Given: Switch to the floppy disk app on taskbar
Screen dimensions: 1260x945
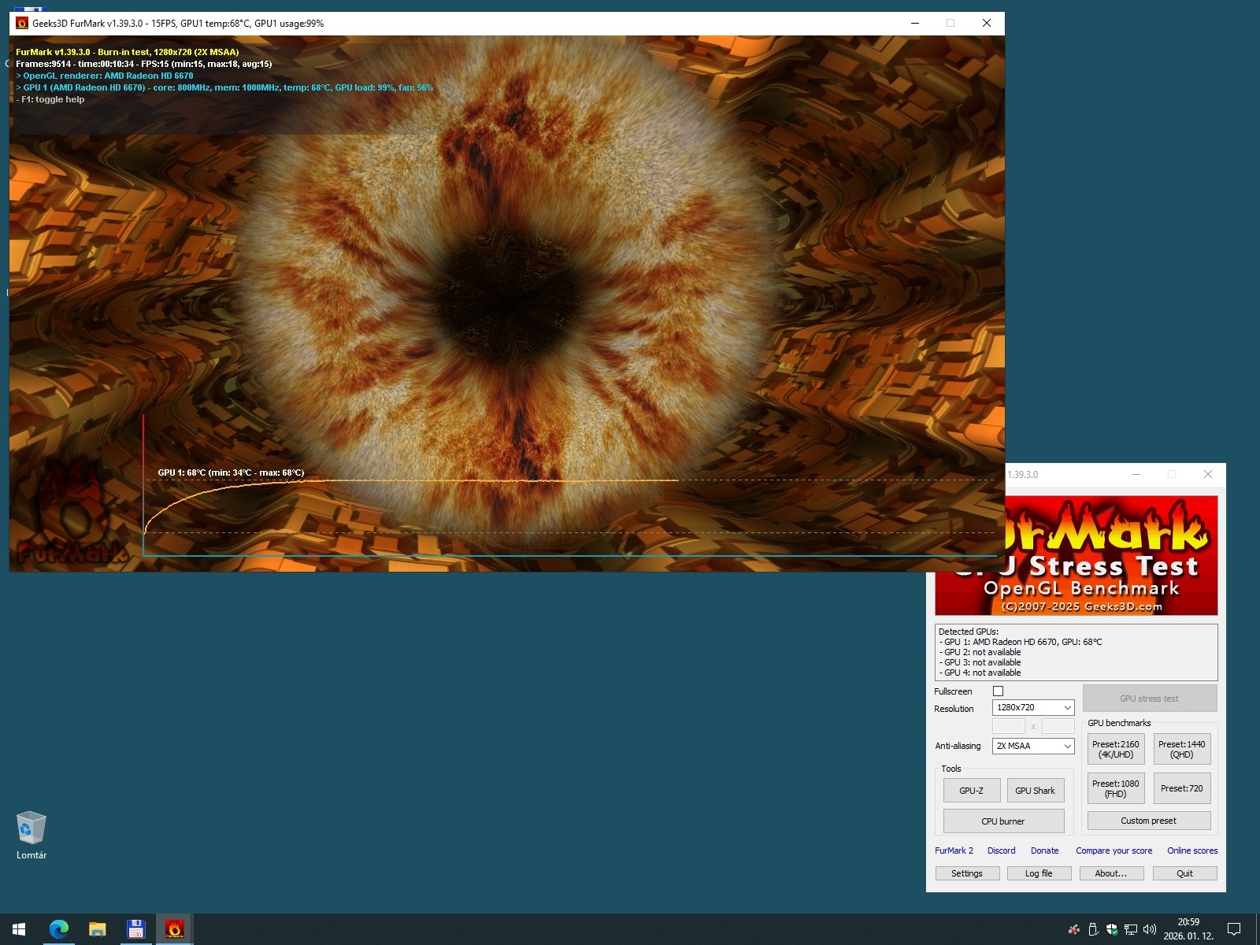Looking at the screenshot, I should 135,929.
